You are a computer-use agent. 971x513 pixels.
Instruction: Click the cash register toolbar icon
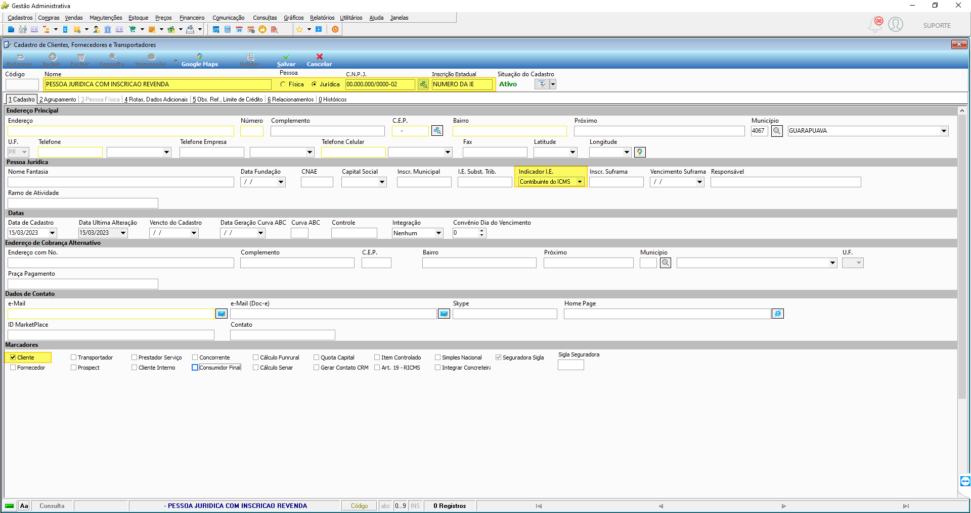pos(190,30)
